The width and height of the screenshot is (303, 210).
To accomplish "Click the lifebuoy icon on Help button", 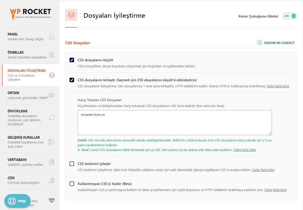I will 12,201.
